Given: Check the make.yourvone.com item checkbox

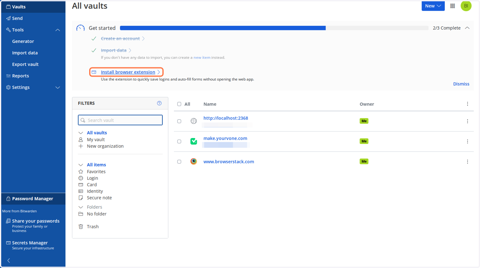Looking at the screenshot, I should tap(179, 142).
